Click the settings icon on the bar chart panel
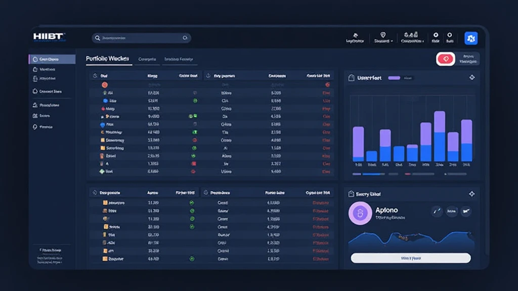Viewport: 518px width, 291px height. point(472,77)
